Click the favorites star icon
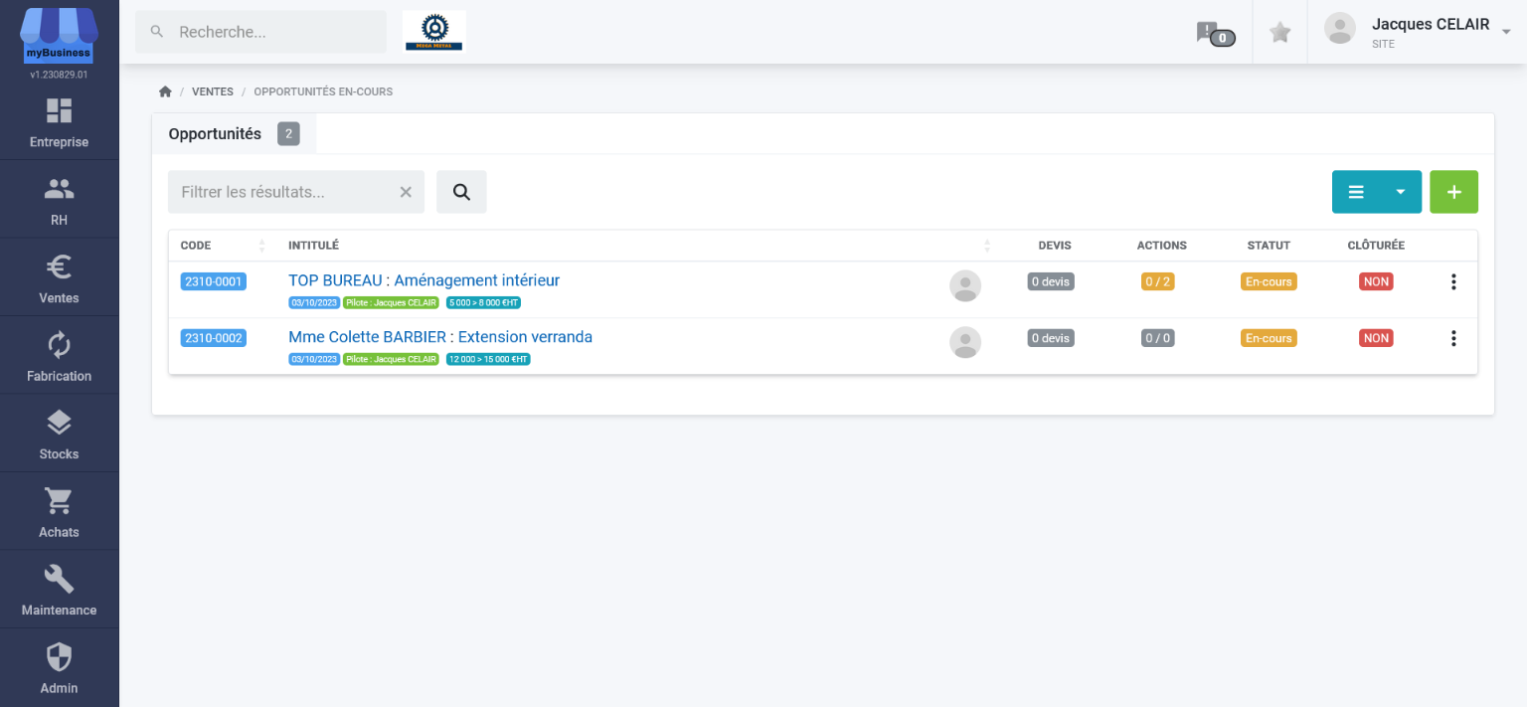1527x707 pixels. tap(1280, 33)
